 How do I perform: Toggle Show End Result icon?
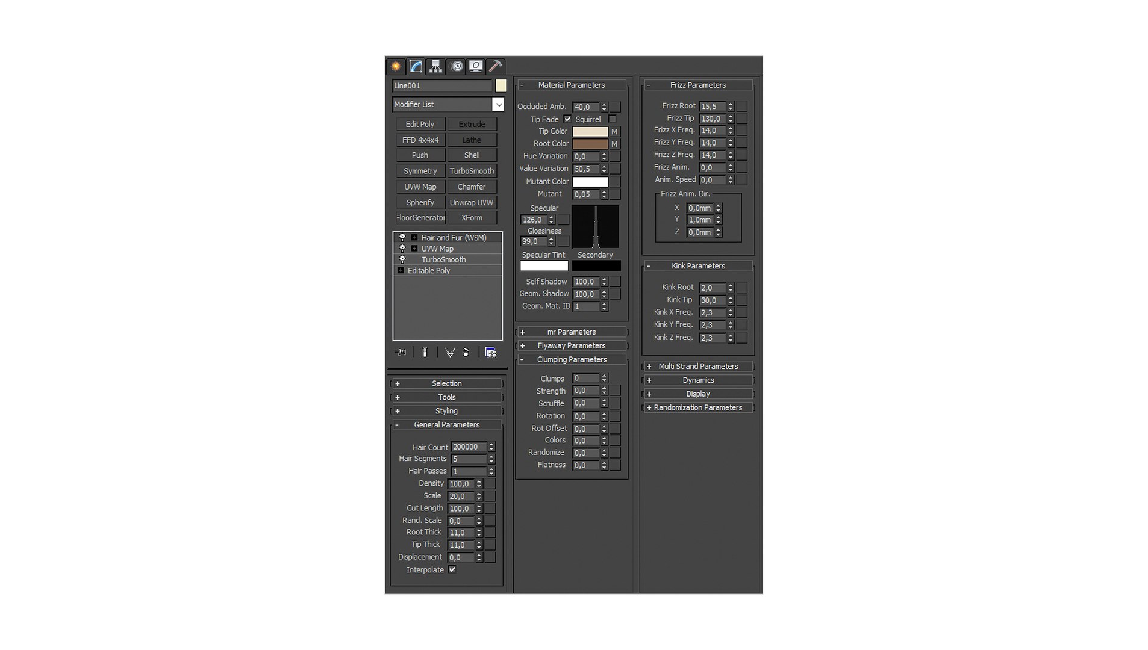coord(425,352)
